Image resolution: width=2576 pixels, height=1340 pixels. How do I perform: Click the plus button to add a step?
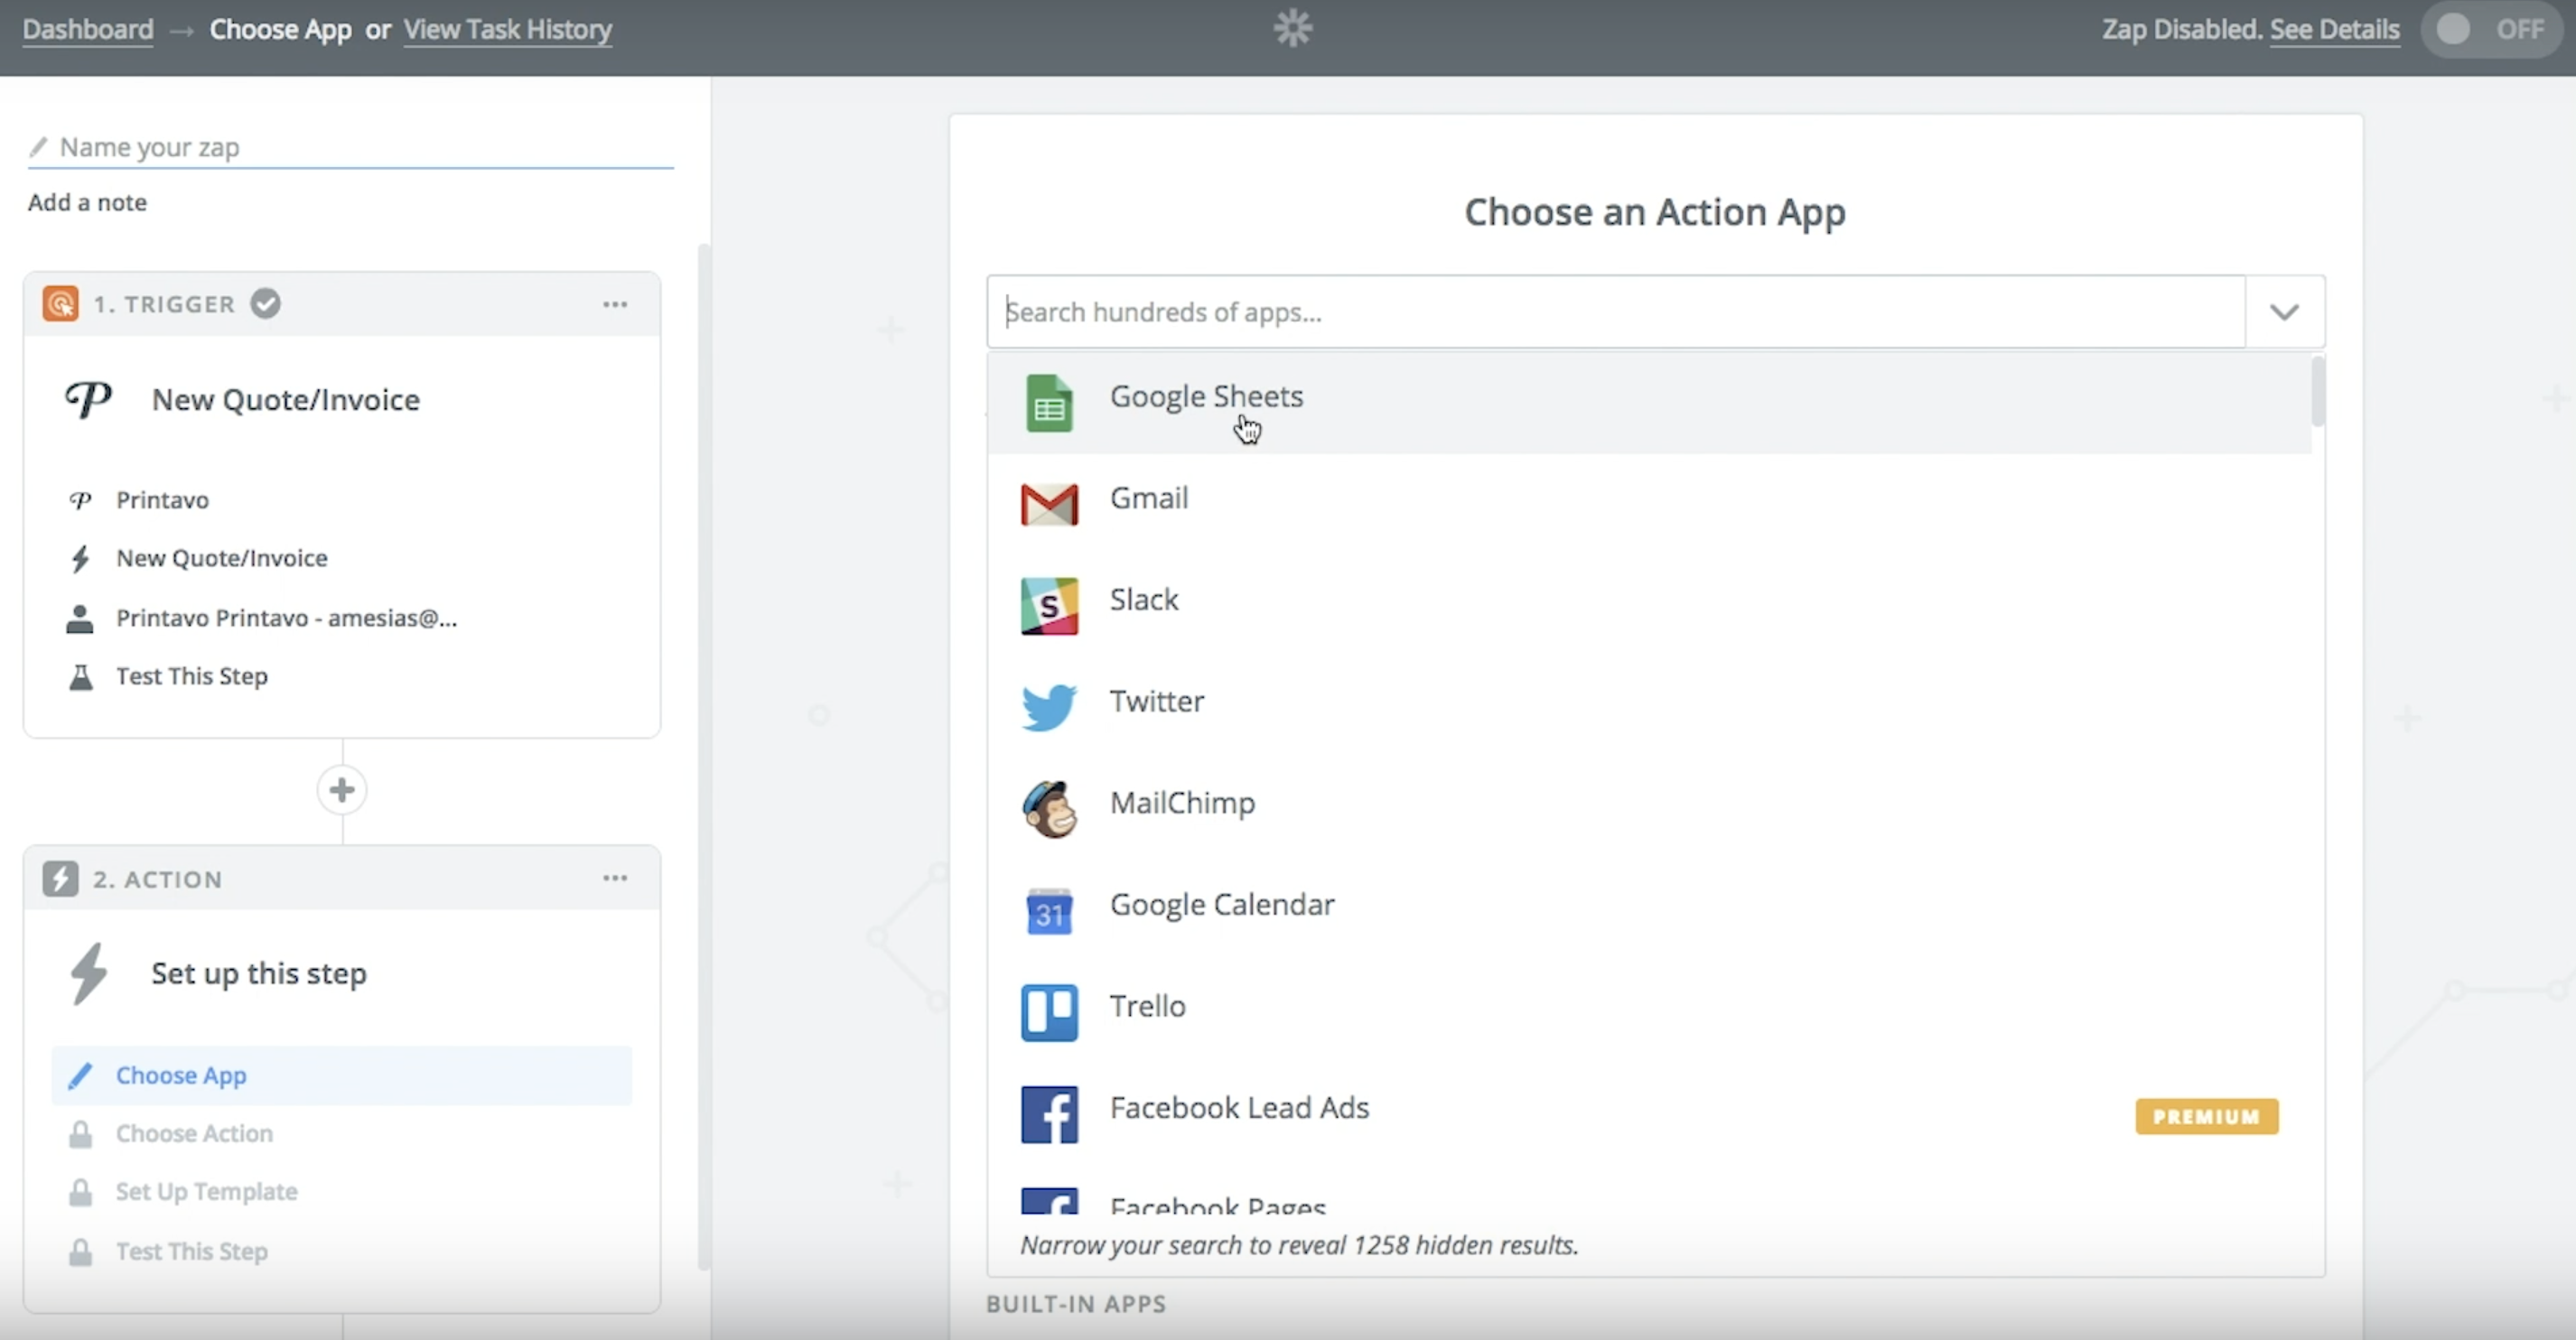coord(342,790)
